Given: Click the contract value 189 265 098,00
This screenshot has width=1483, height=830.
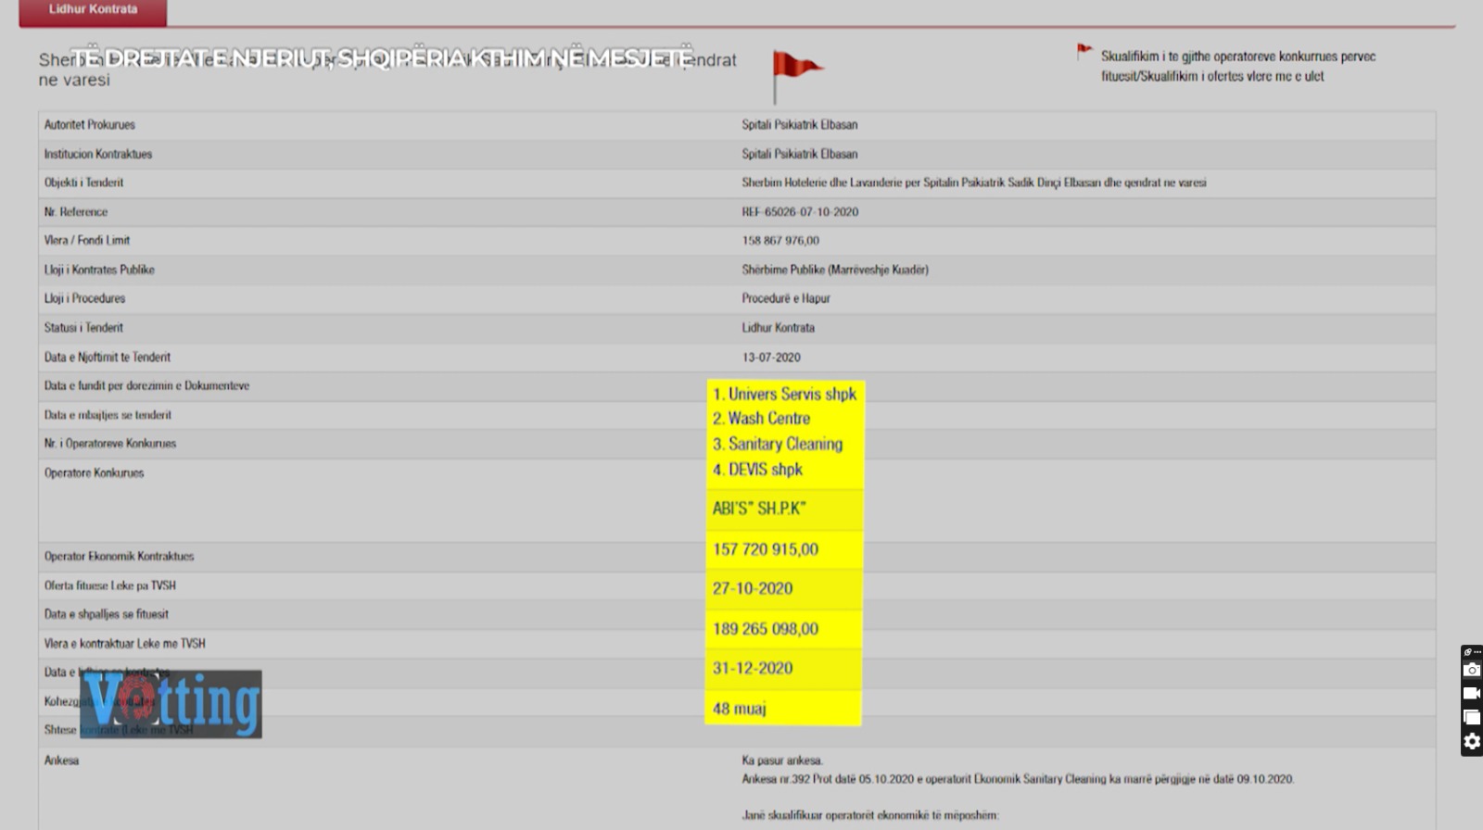Looking at the screenshot, I should 766,629.
